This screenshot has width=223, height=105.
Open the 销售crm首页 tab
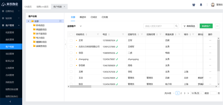coord(43,7)
